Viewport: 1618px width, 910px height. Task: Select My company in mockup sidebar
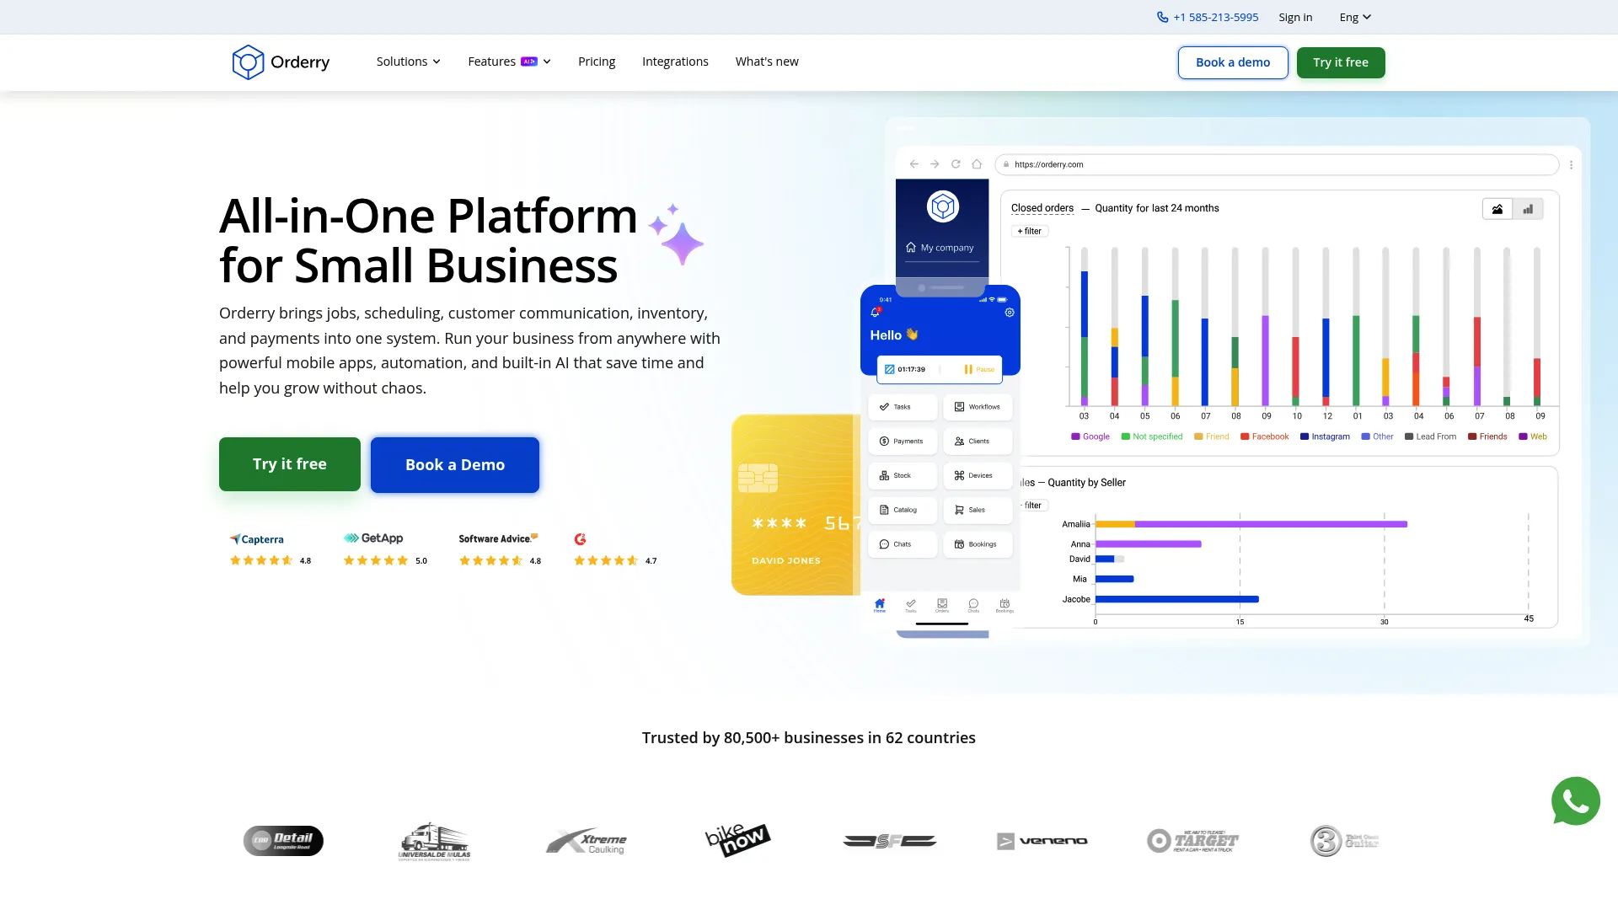[x=942, y=248]
